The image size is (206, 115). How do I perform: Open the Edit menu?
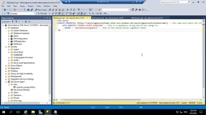click(x=9, y=6)
